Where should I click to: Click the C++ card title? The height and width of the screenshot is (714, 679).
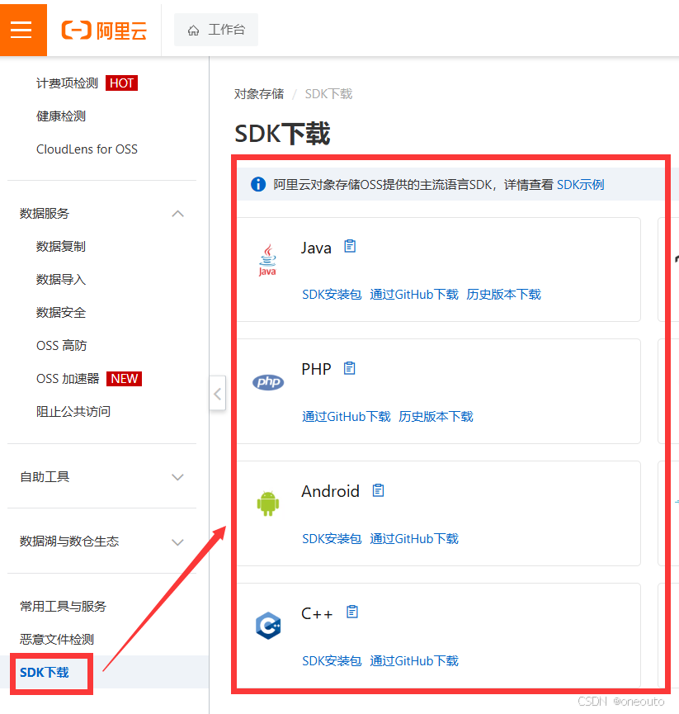[317, 613]
